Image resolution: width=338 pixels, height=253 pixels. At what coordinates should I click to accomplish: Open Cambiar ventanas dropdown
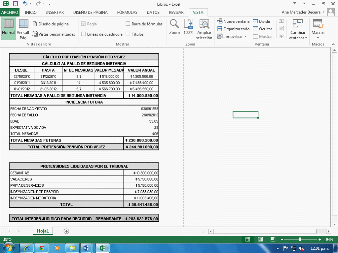(x=298, y=30)
